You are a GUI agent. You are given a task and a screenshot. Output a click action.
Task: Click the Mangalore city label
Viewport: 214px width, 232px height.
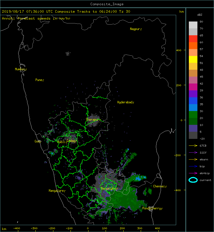56,191
